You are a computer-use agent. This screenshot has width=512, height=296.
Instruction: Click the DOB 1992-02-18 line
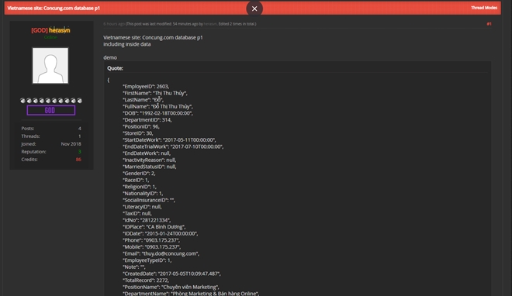click(157, 113)
